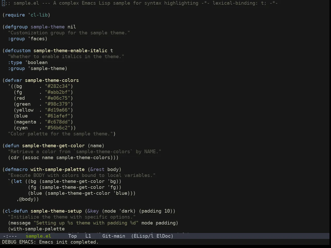Viewport: 331px width, 248px height.
Task: Click the echo area message 'Emacs init completed.'
Action: [x=69, y=242]
